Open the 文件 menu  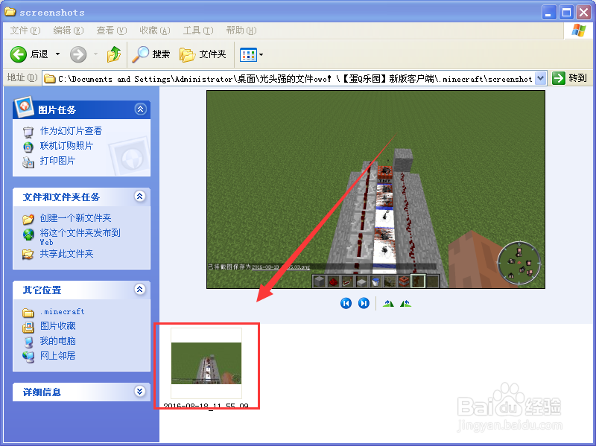25,31
